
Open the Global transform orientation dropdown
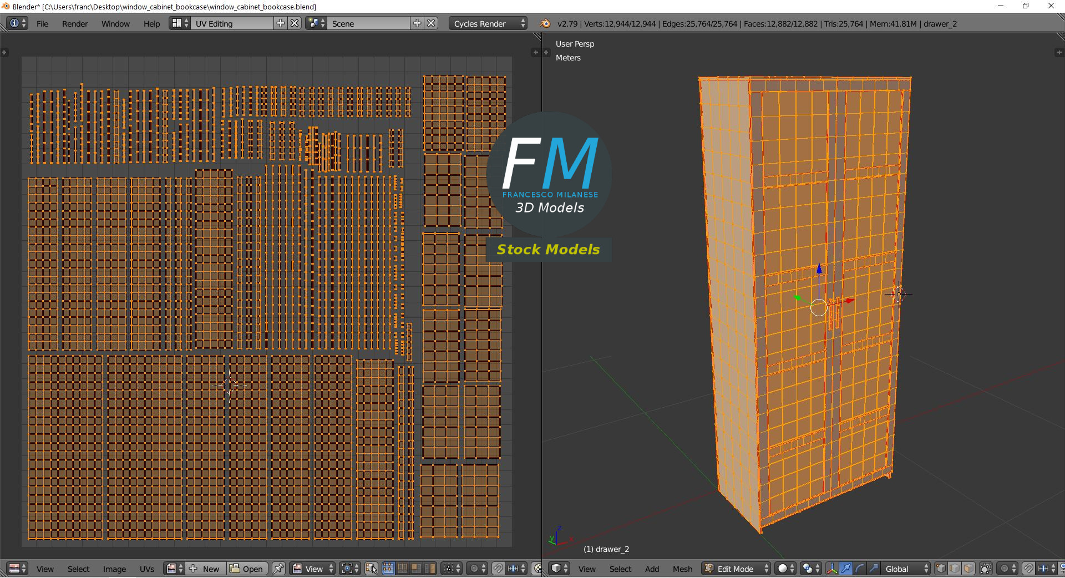pyautogui.click(x=906, y=569)
